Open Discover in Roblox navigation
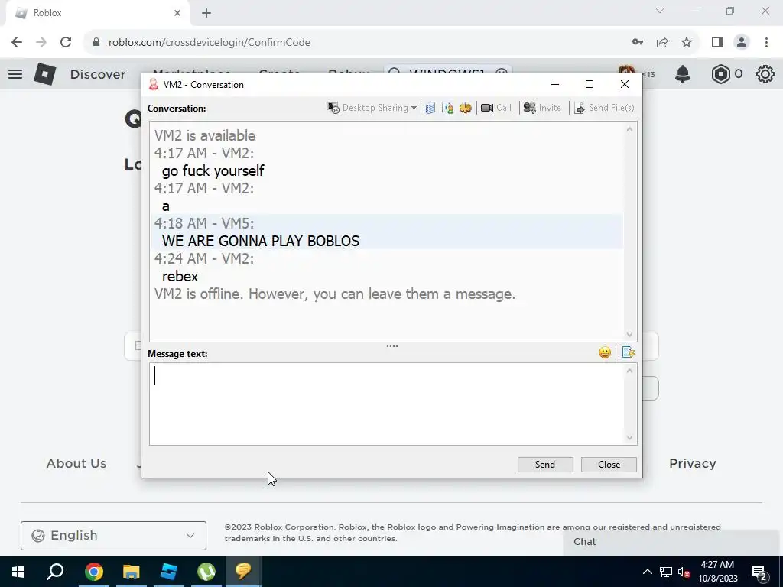The image size is (783, 587). click(98, 74)
